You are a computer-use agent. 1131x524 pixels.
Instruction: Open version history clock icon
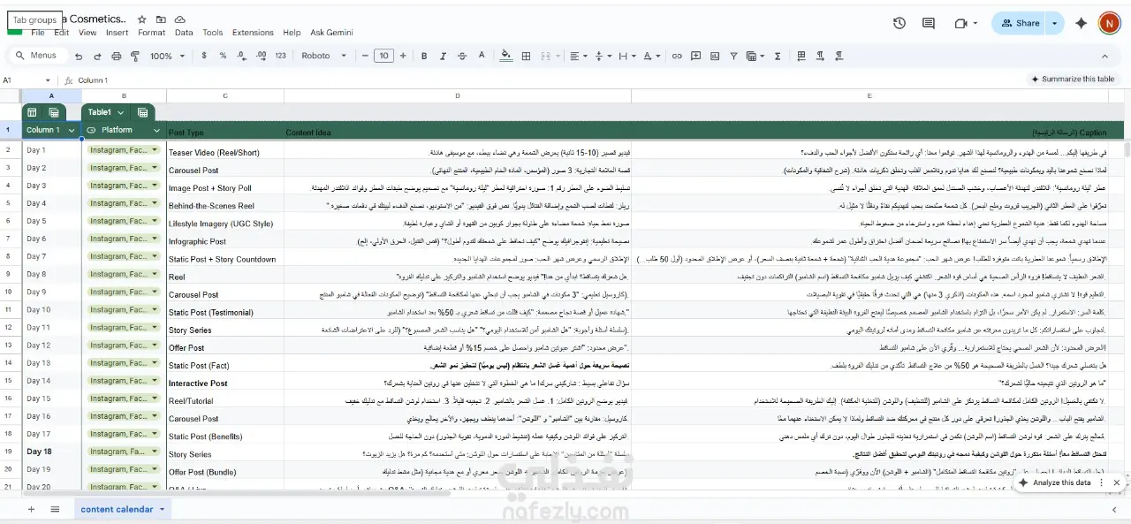tap(899, 23)
